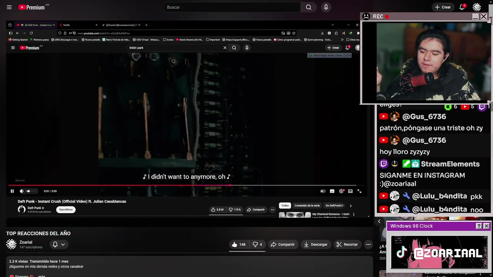
Task: Click the Descargar download button
Action: click(x=315, y=244)
